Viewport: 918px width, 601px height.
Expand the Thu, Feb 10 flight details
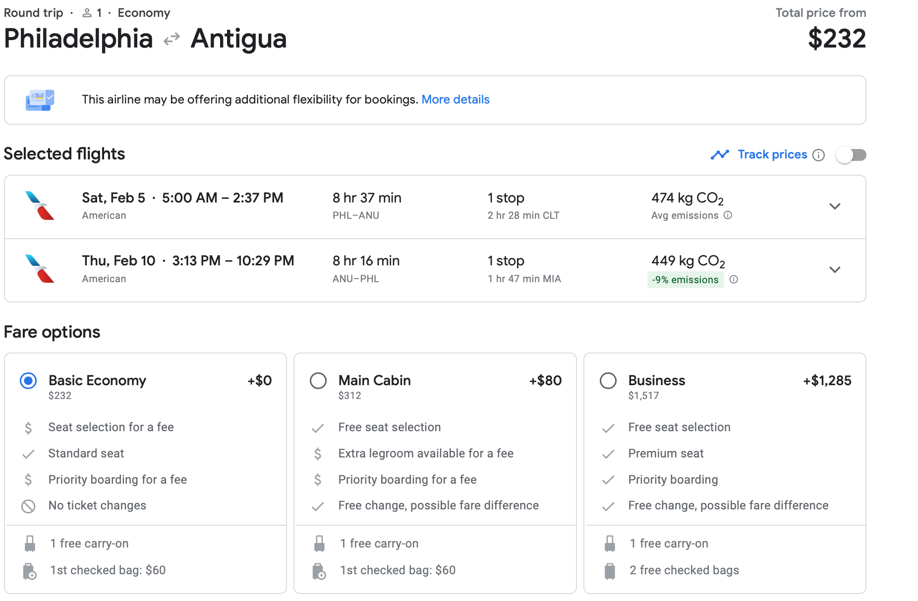tap(835, 270)
